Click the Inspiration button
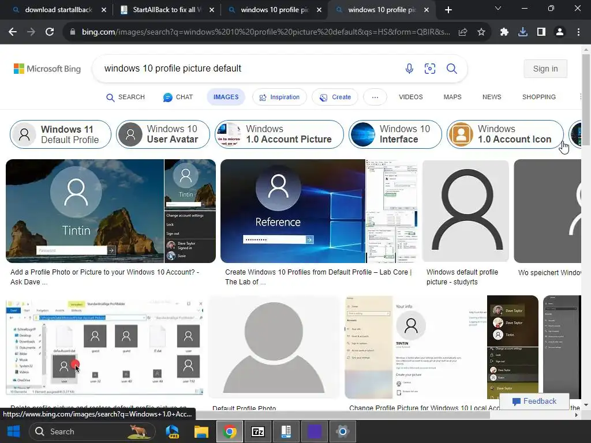591x443 pixels. pos(279,97)
